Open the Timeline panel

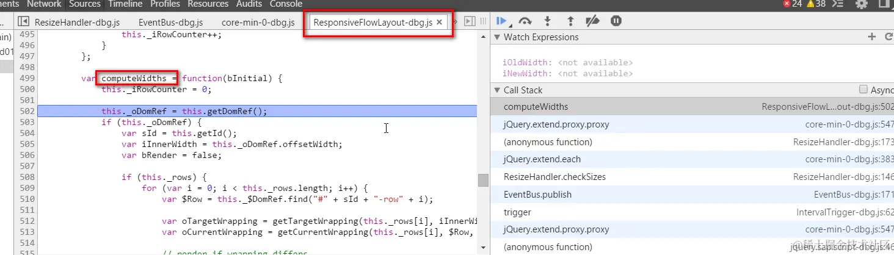tap(125, 4)
